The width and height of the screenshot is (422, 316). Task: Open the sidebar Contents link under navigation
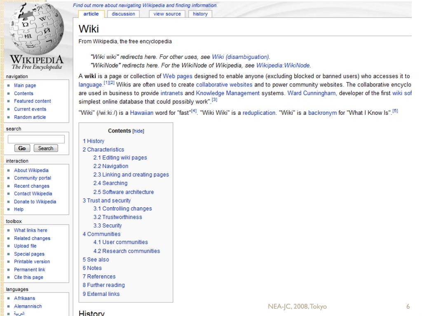[23, 93]
